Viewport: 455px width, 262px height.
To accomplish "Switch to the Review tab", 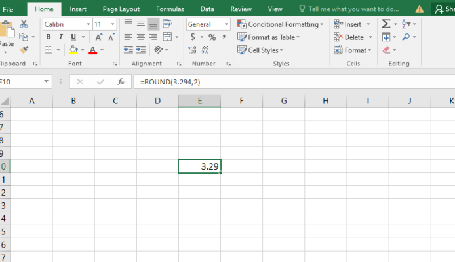I will point(241,9).
